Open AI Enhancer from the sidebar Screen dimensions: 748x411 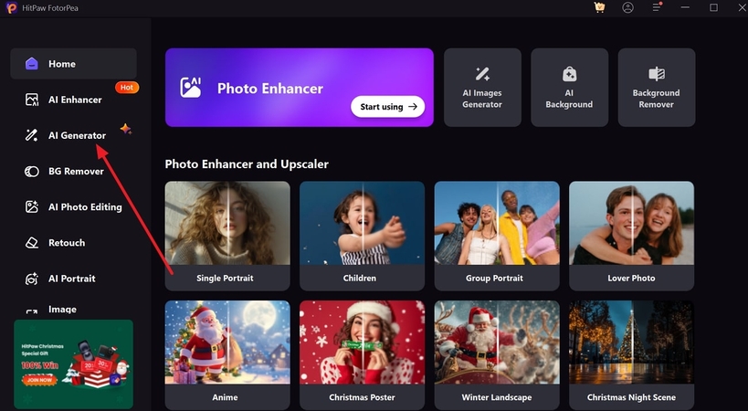tap(73, 100)
